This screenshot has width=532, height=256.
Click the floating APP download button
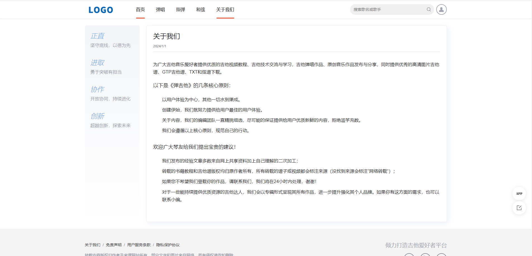point(519,193)
